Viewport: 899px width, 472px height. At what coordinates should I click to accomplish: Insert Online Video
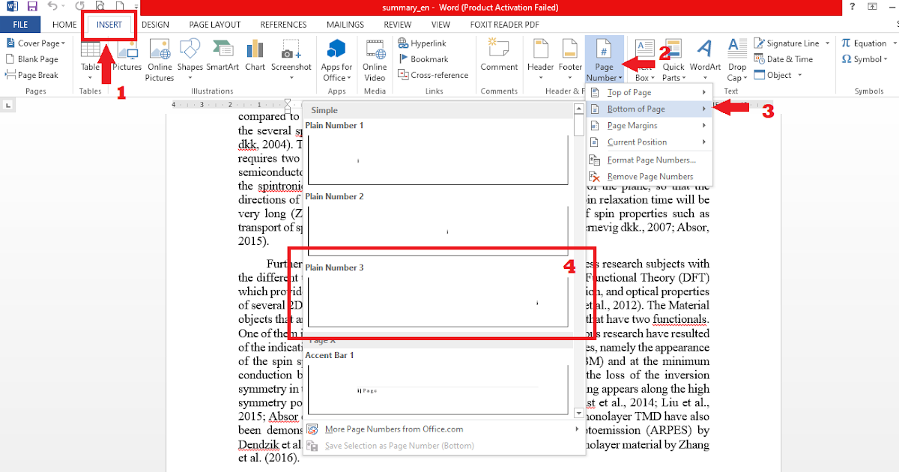(x=374, y=59)
